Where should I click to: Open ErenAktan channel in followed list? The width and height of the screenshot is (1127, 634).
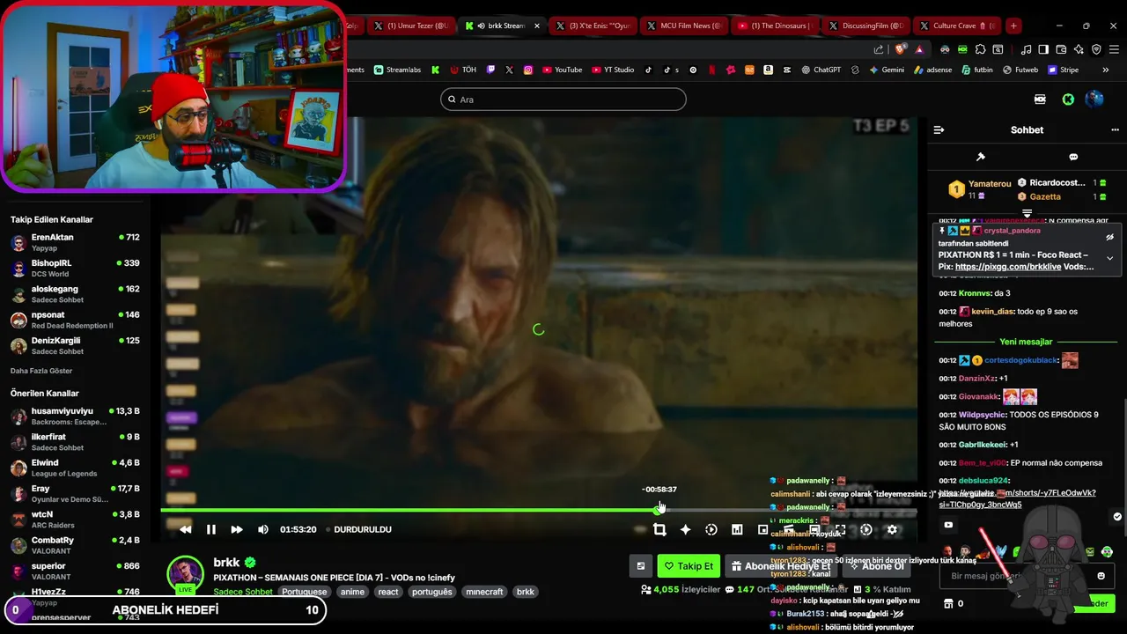[75, 242]
